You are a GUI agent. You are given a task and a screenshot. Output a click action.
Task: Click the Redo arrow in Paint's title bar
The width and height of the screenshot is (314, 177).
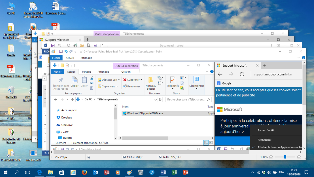pyautogui.click(x=71, y=52)
